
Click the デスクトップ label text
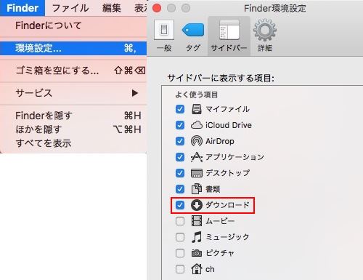coord(228,173)
